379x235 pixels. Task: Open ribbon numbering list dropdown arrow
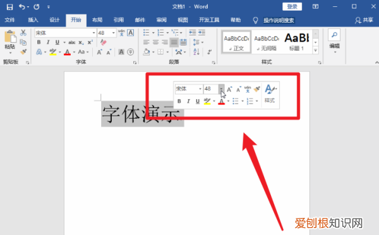pos(167,33)
